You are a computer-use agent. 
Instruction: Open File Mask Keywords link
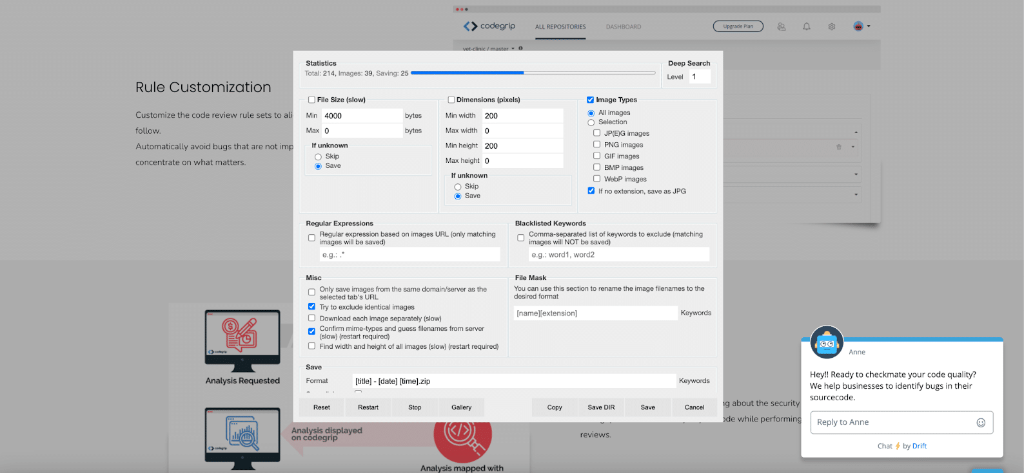pyautogui.click(x=696, y=313)
